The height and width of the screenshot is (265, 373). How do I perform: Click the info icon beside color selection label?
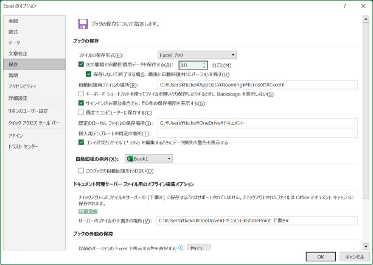(181, 248)
